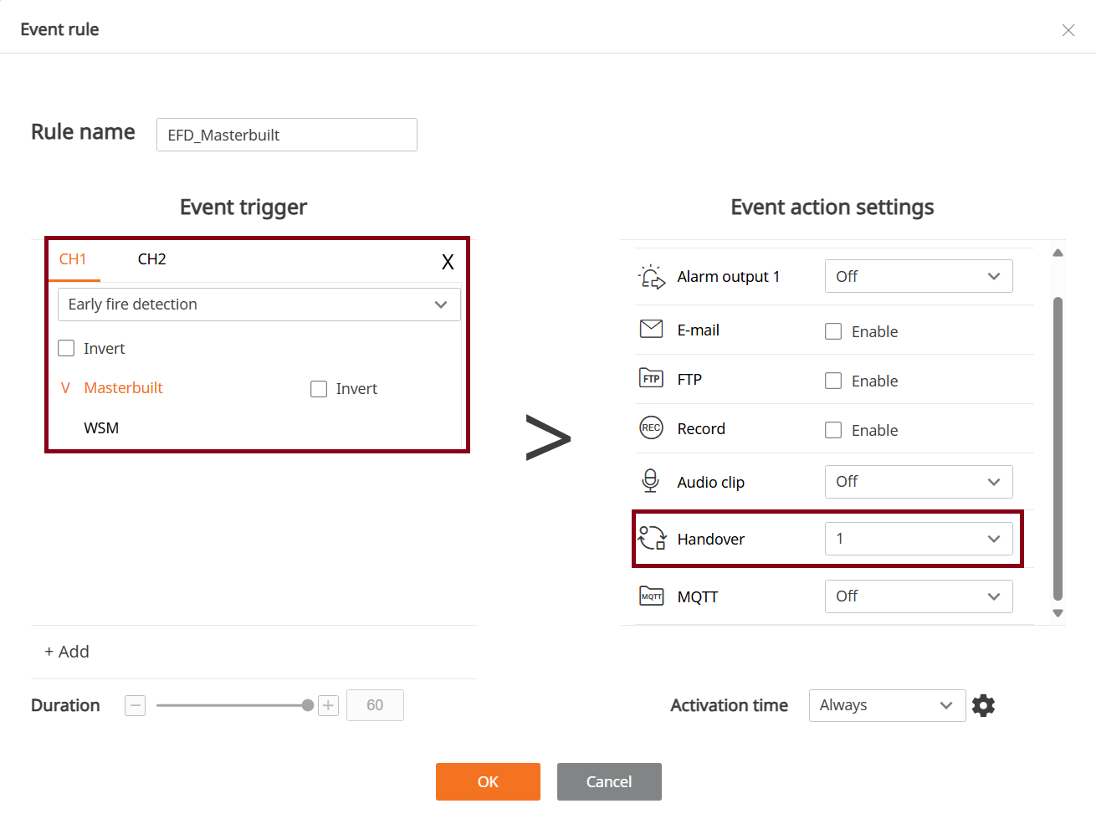Click the FTP folder icon
Image resolution: width=1096 pixels, height=824 pixels.
pyautogui.click(x=651, y=379)
